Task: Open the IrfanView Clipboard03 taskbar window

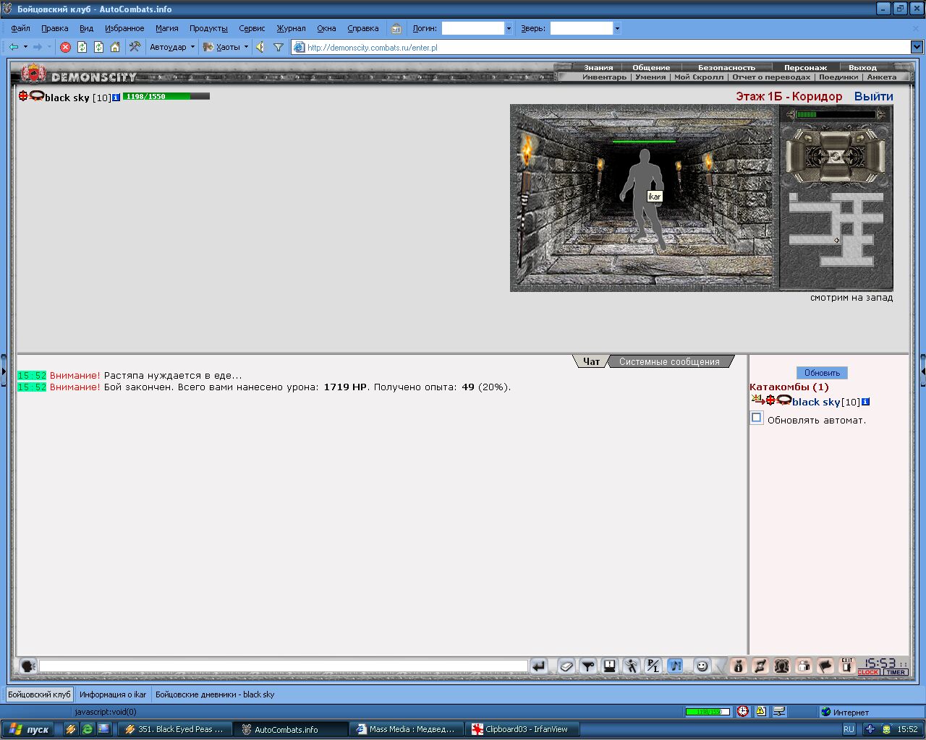Action: click(x=522, y=729)
